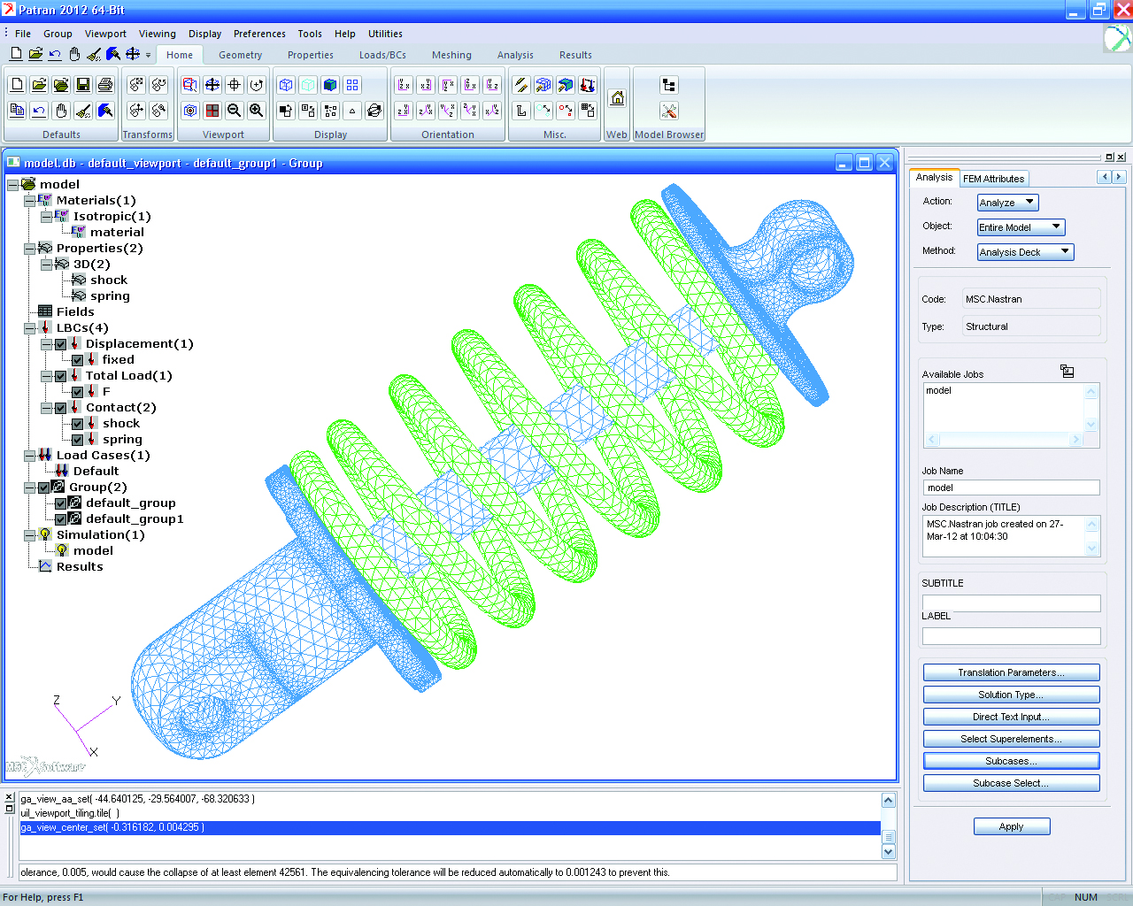This screenshot has width=1133, height=906.
Task: Click the File New icon in Defaults
Action: (17, 85)
